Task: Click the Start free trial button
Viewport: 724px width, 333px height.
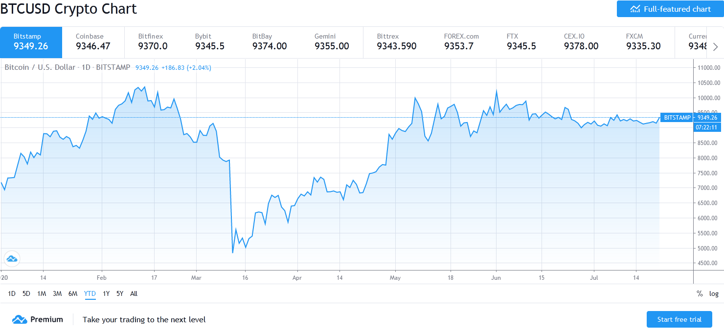Action: pyautogui.click(x=679, y=319)
